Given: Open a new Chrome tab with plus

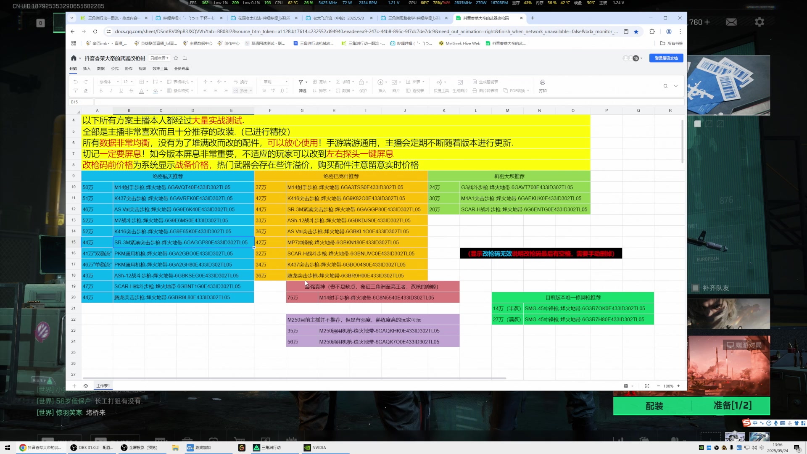Looking at the screenshot, I should click(x=533, y=18).
